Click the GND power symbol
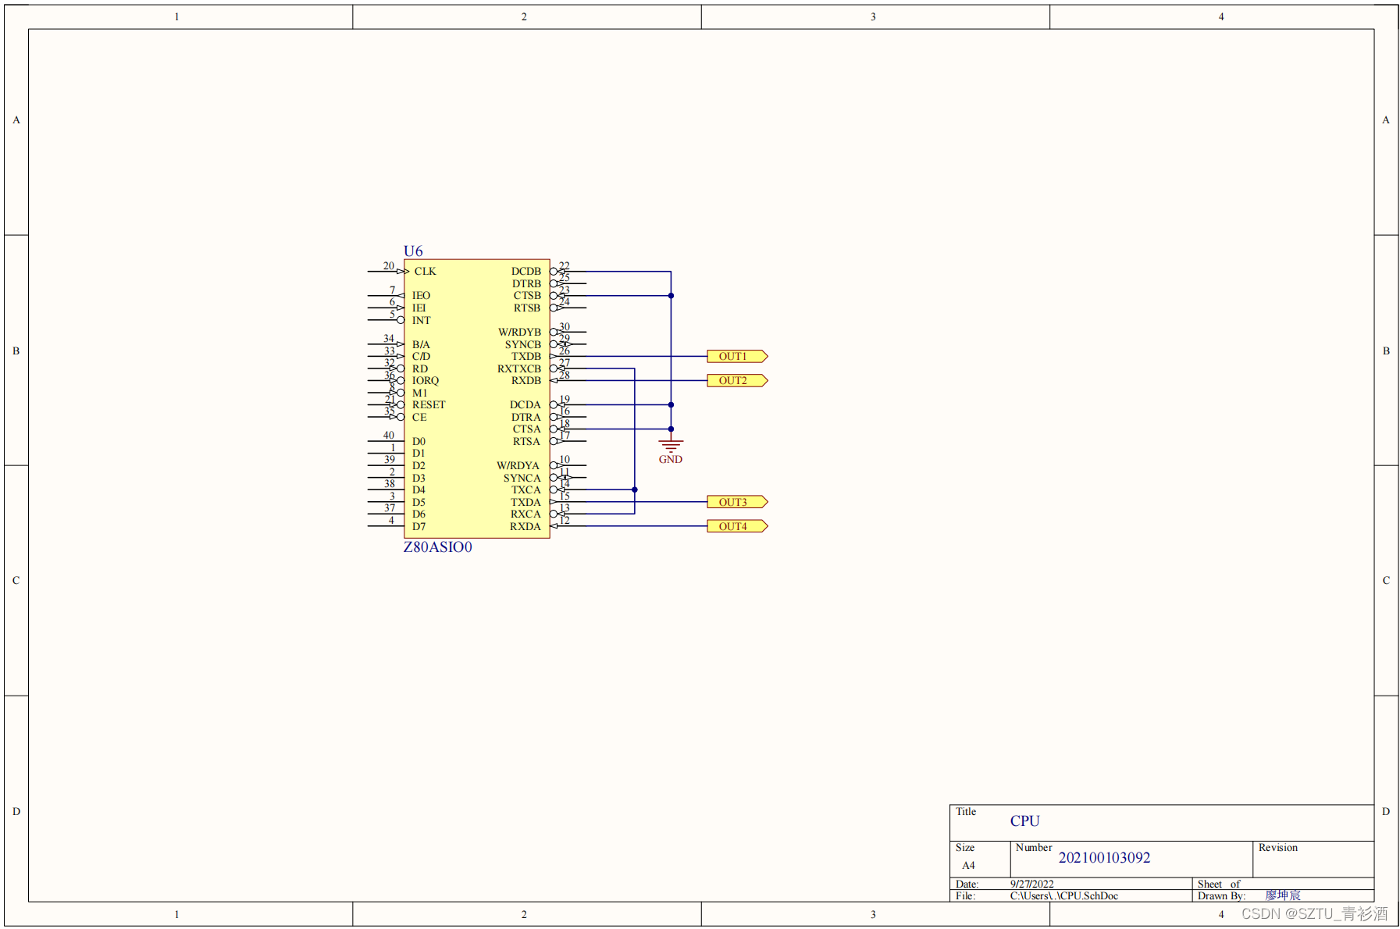The height and width of the screenshot is (929, 1400). 670,447
